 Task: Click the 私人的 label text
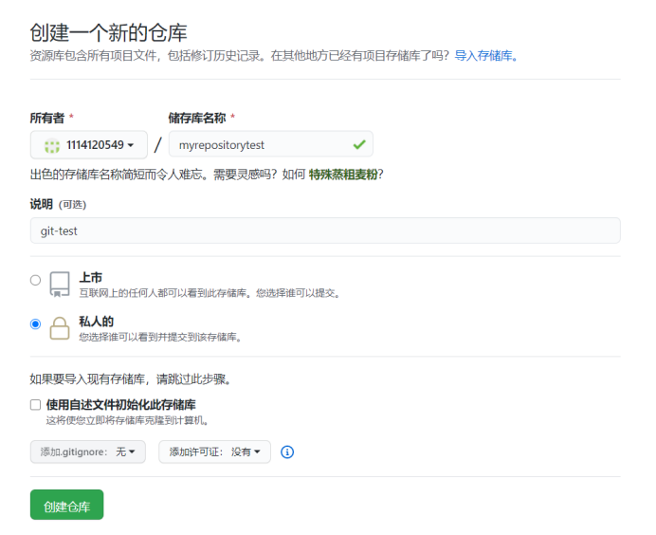[x=97, y=322]
